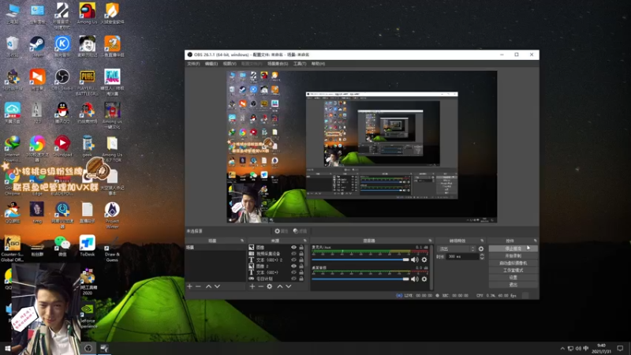Click the 停止推流 button
This screenshot has width=631, height=355.
point(513,248)
